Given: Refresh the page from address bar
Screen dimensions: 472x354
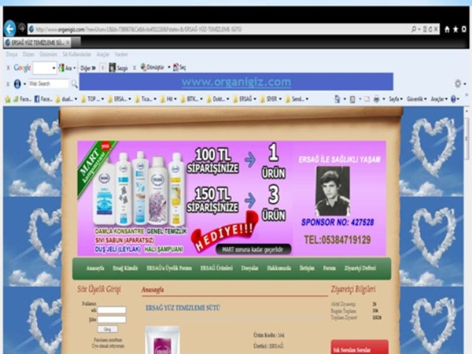Looking at the screenshot, I should point(431,29).
